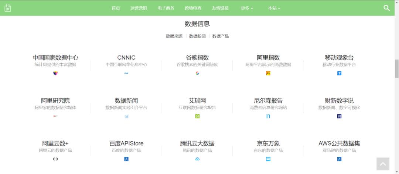Open the CNNIC title link
This screenshot has width=399, height=174.
(x=126, y=57)
